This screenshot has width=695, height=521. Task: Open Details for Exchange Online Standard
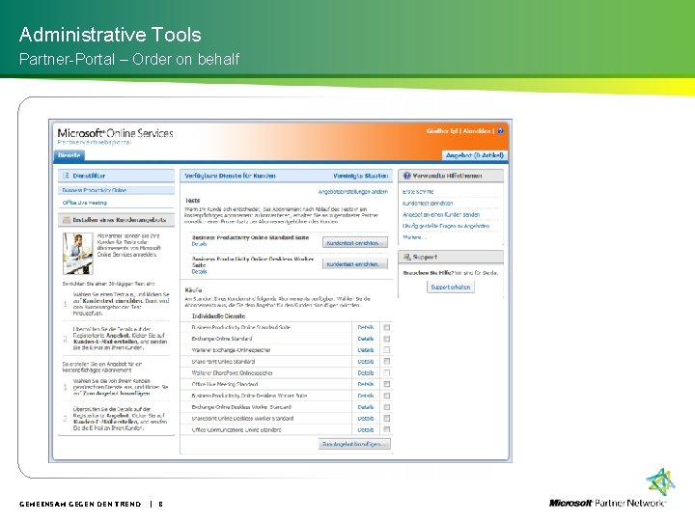pyautogui.click(x=366, y=339)
